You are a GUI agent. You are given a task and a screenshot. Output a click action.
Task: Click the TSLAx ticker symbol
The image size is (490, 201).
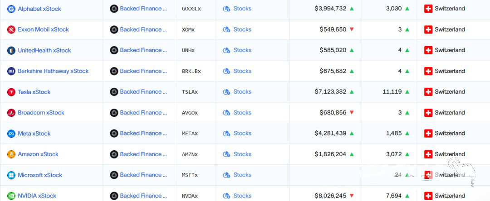190,92
